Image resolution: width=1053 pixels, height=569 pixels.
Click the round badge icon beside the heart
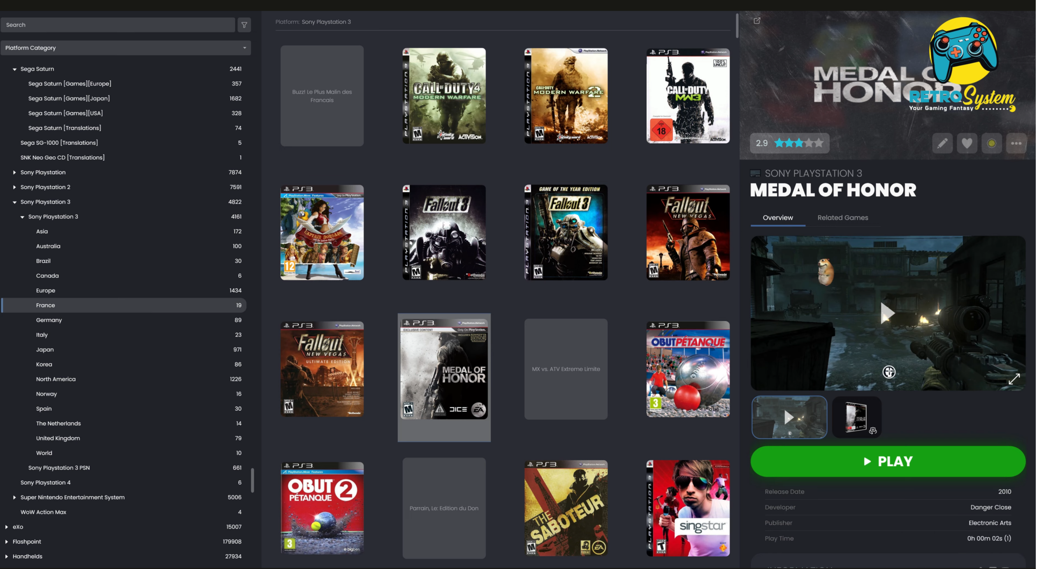click(x=991, y=143)
